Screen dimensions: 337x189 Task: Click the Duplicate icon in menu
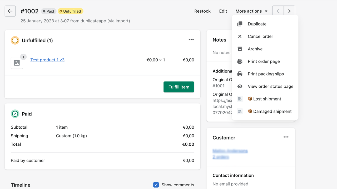240,24
